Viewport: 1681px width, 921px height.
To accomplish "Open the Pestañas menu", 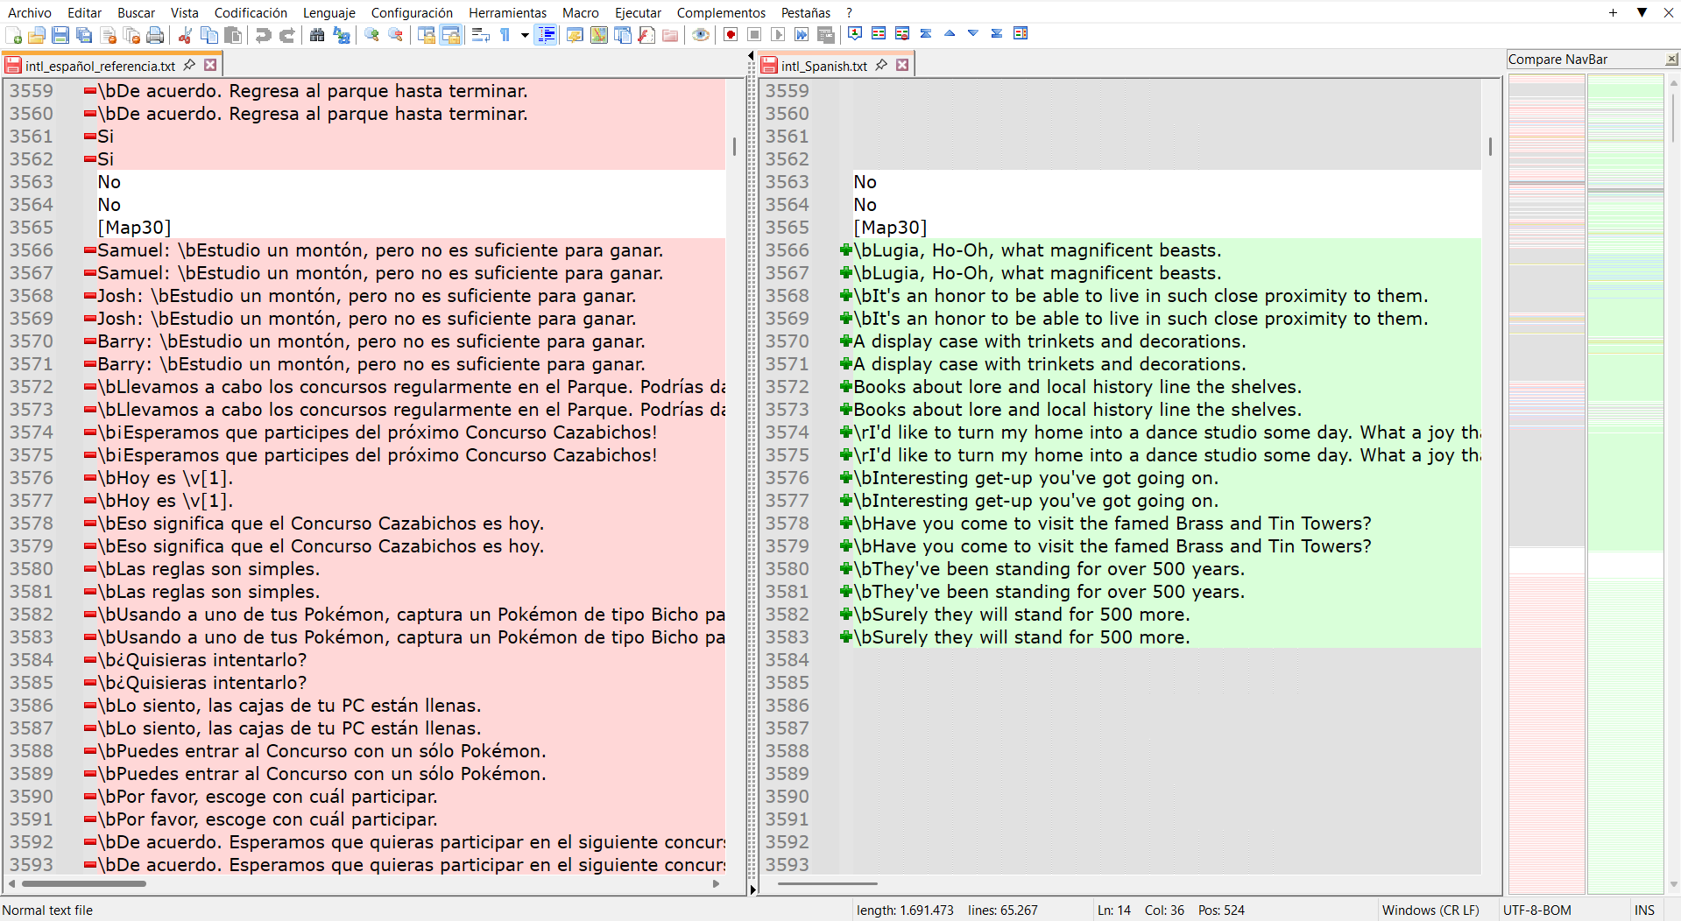I will 805,12.
